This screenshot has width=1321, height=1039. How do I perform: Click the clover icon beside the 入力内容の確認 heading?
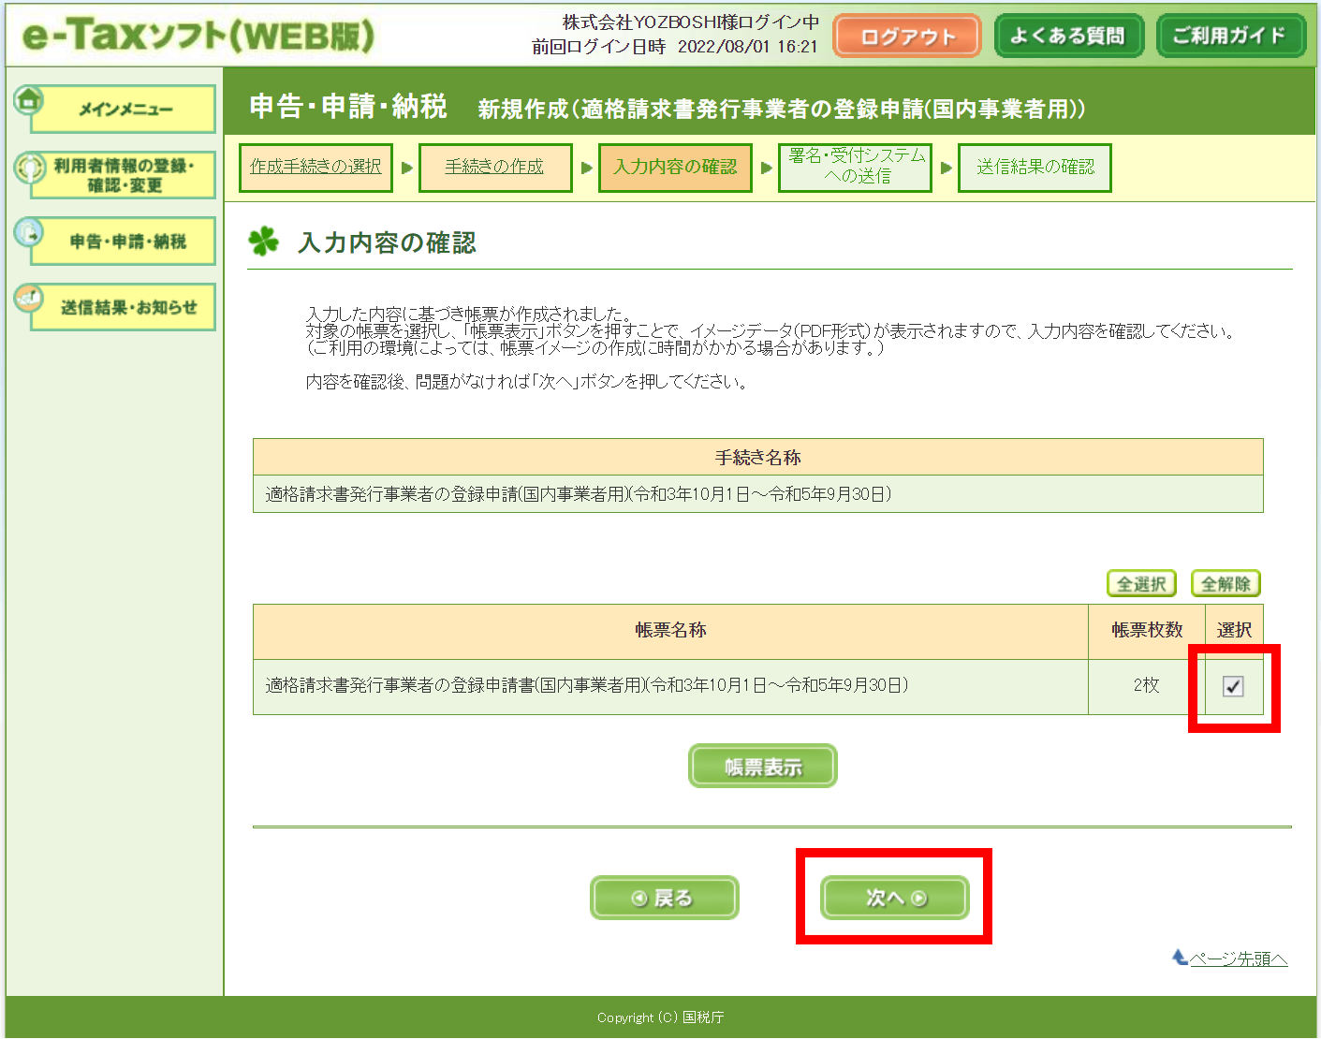pos(264,241)
